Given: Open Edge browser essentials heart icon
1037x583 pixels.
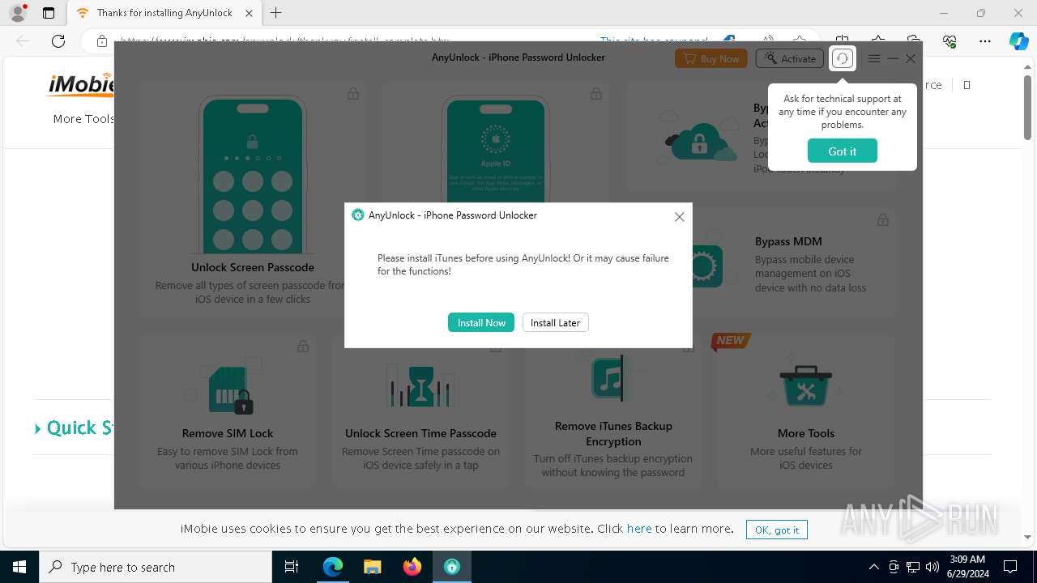Looking at the screenshot, I should click(x=950, y=40).
